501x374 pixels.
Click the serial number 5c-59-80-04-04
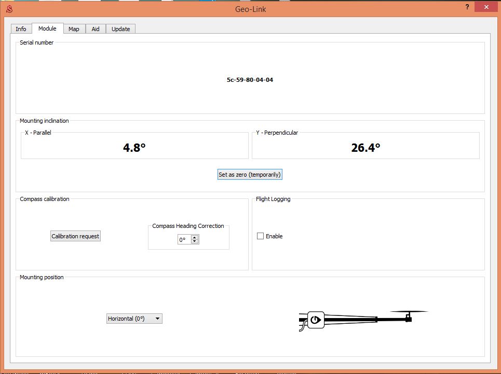(x=250, y=80)
